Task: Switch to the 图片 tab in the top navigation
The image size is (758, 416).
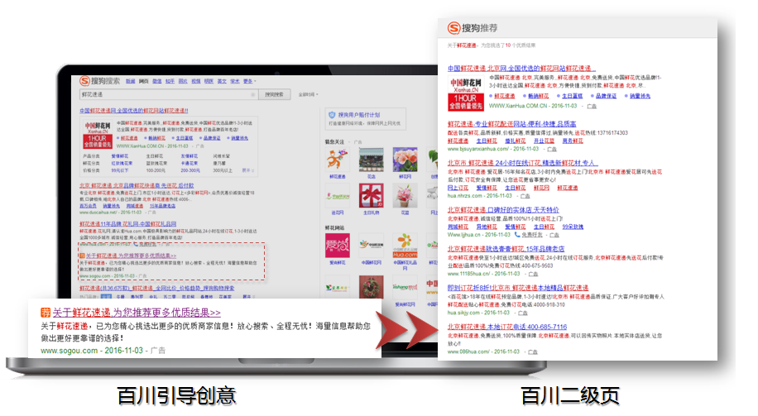Action: tap(183, 81)
